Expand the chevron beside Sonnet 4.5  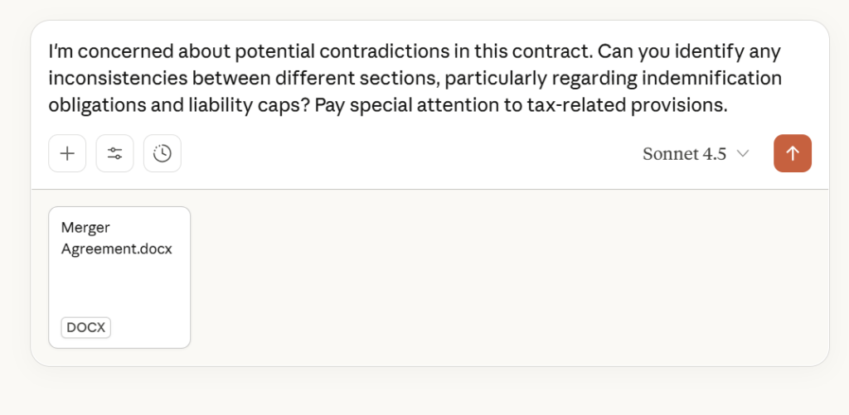click(743, 154)
